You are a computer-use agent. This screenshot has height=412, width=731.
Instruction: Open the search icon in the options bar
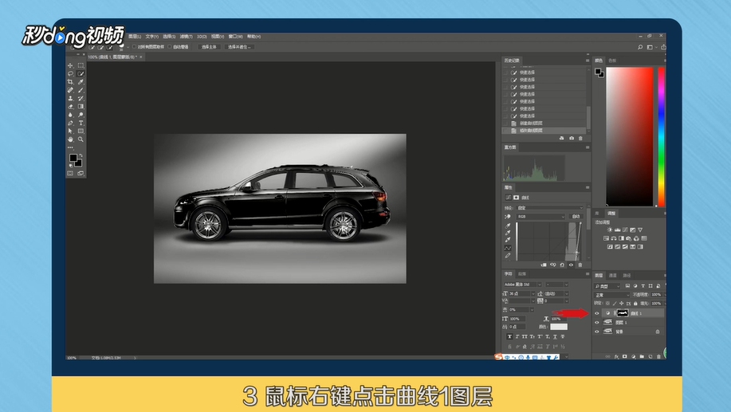pyautogui.click(x=640, y=47)
